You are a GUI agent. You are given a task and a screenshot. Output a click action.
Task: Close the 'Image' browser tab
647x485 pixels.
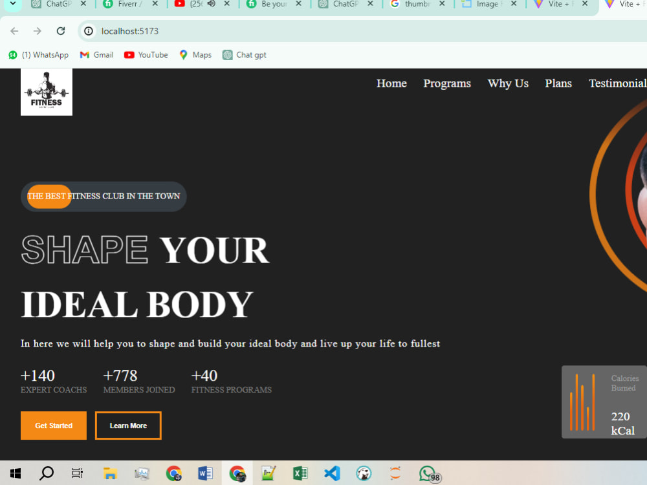point(514,4)
